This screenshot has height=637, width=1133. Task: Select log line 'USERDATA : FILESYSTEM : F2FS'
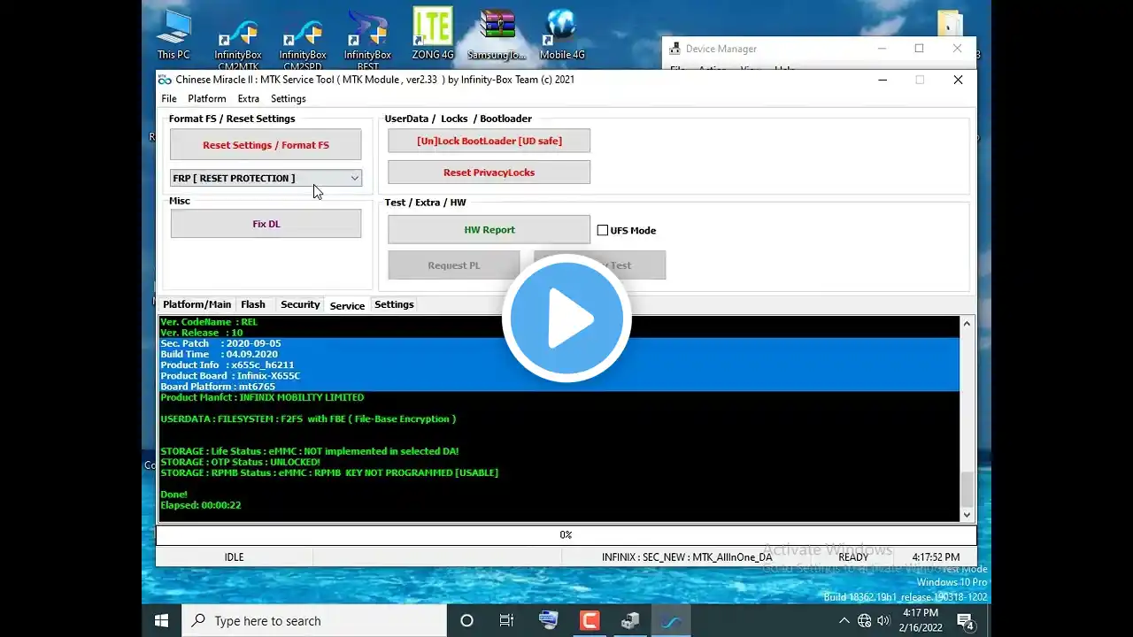coord(308,418)
